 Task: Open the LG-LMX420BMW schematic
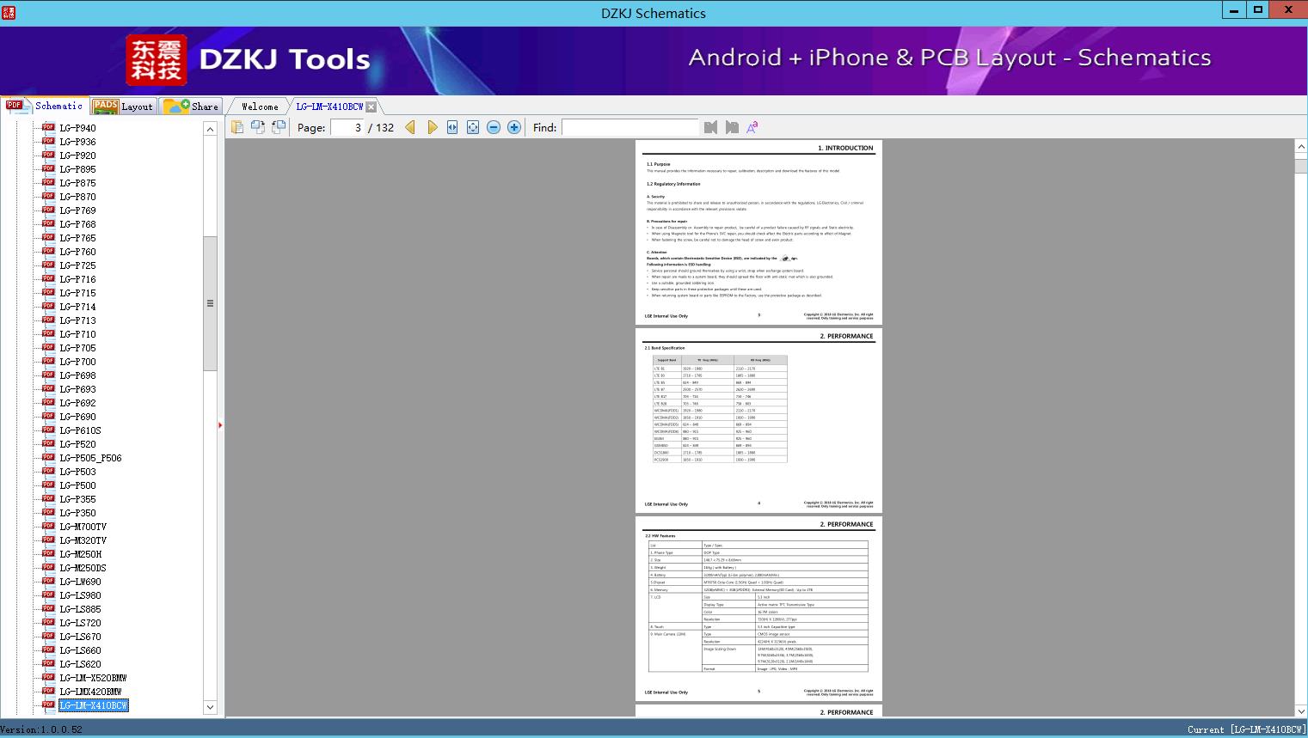click(90, 692)
